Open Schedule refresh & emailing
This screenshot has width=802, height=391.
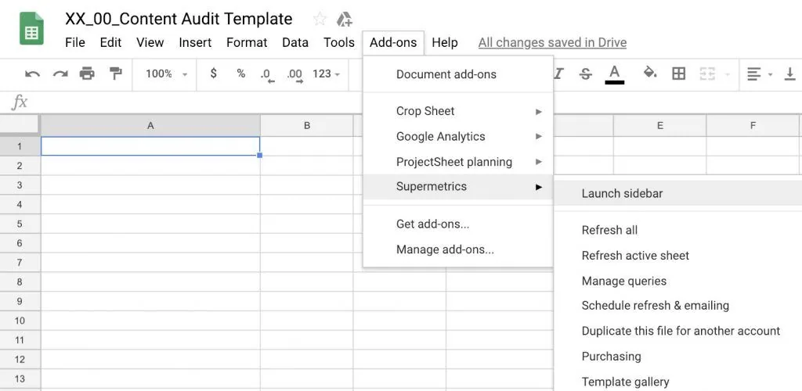(678, 306)
